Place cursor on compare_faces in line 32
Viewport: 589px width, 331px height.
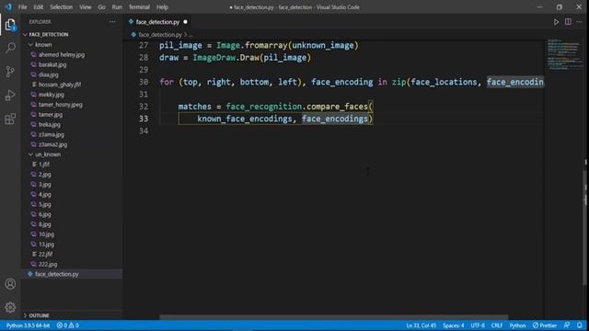click(337, 107)
